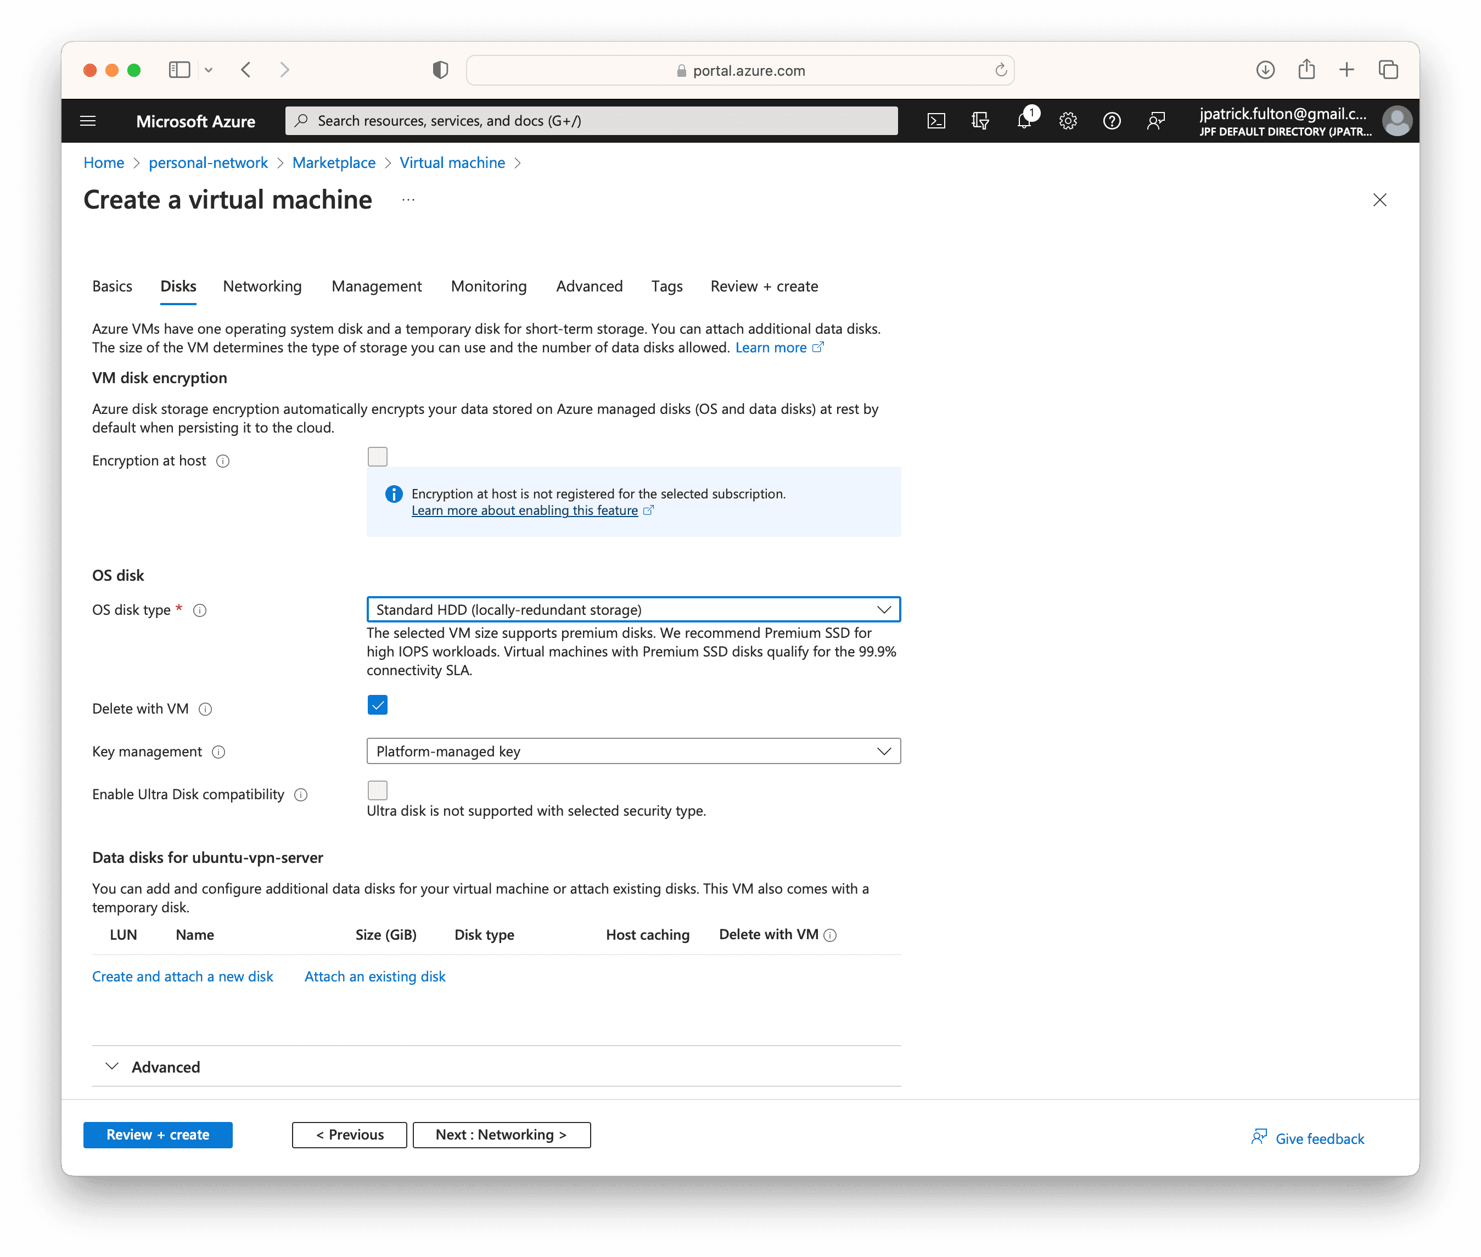1481x1257 pixels.
Task: Click the Safari privacy shield icon
Action: tap(440, 70)
